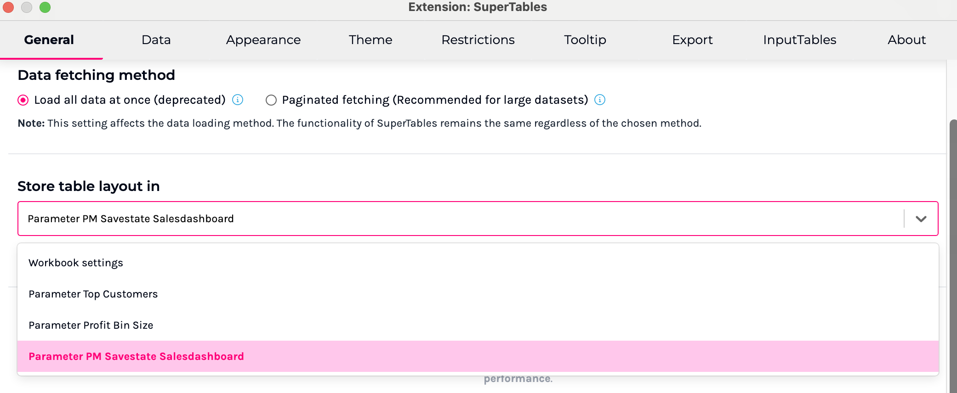957x393 pixels.
Task: Click info icon beside Load all data option
Action: pyautogui.click(x=238, y=100)
